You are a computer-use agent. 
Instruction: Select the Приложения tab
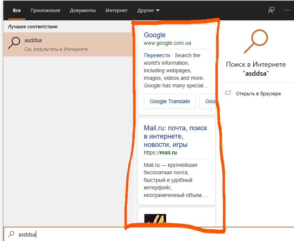pyautogui.click(x=45, y=10)
